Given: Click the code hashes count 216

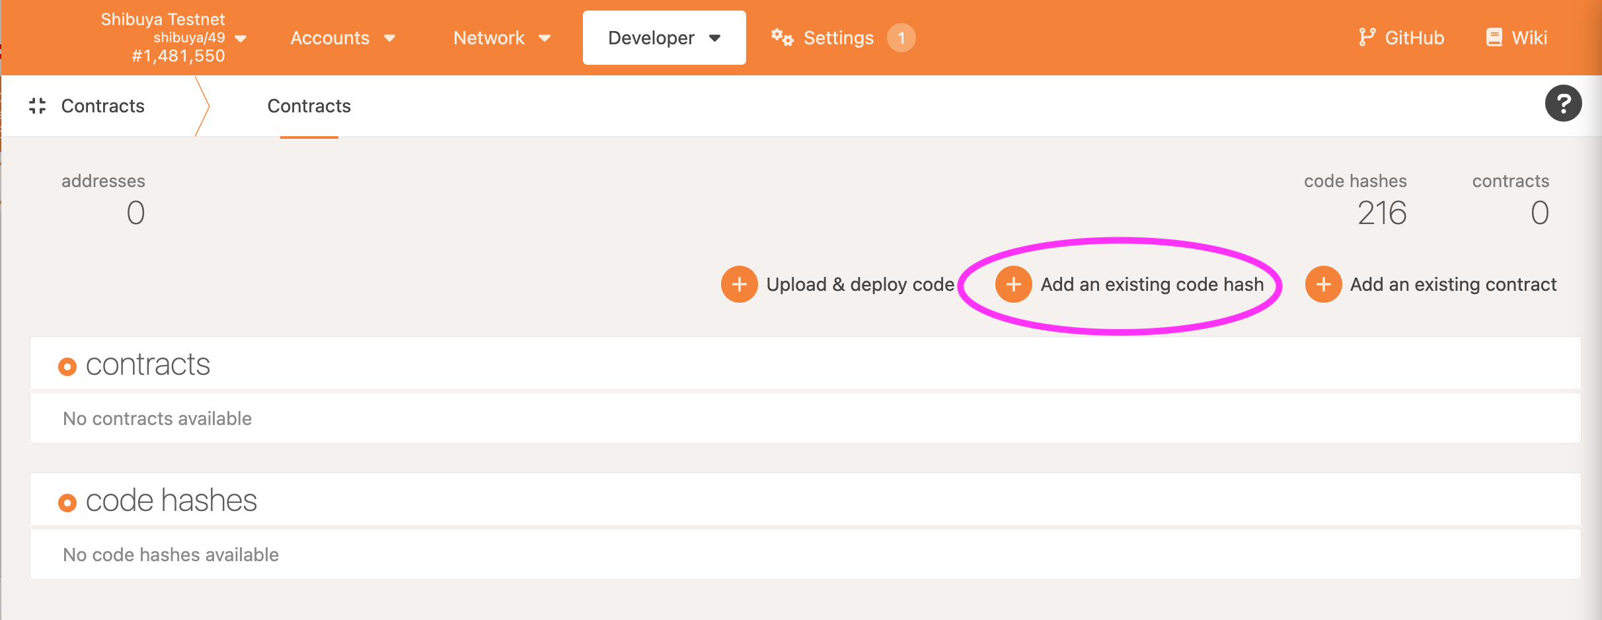Looking at the screenshot, I should [1381, 213].
